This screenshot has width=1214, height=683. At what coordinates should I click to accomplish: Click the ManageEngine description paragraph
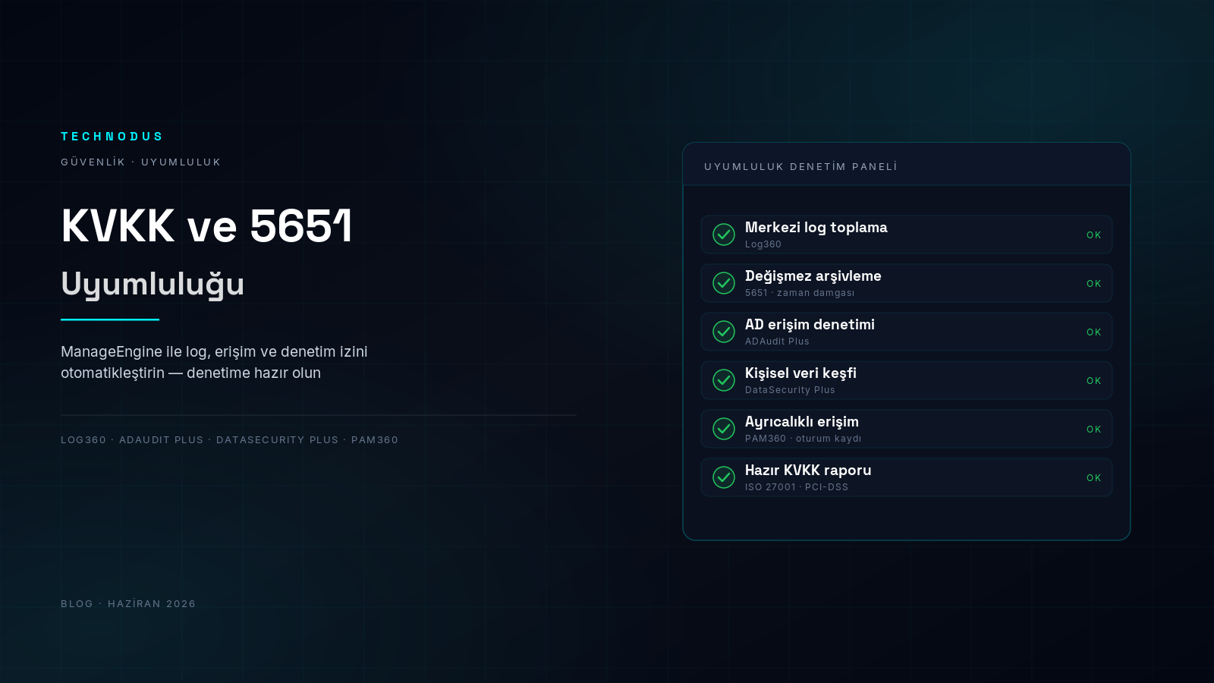214,362
